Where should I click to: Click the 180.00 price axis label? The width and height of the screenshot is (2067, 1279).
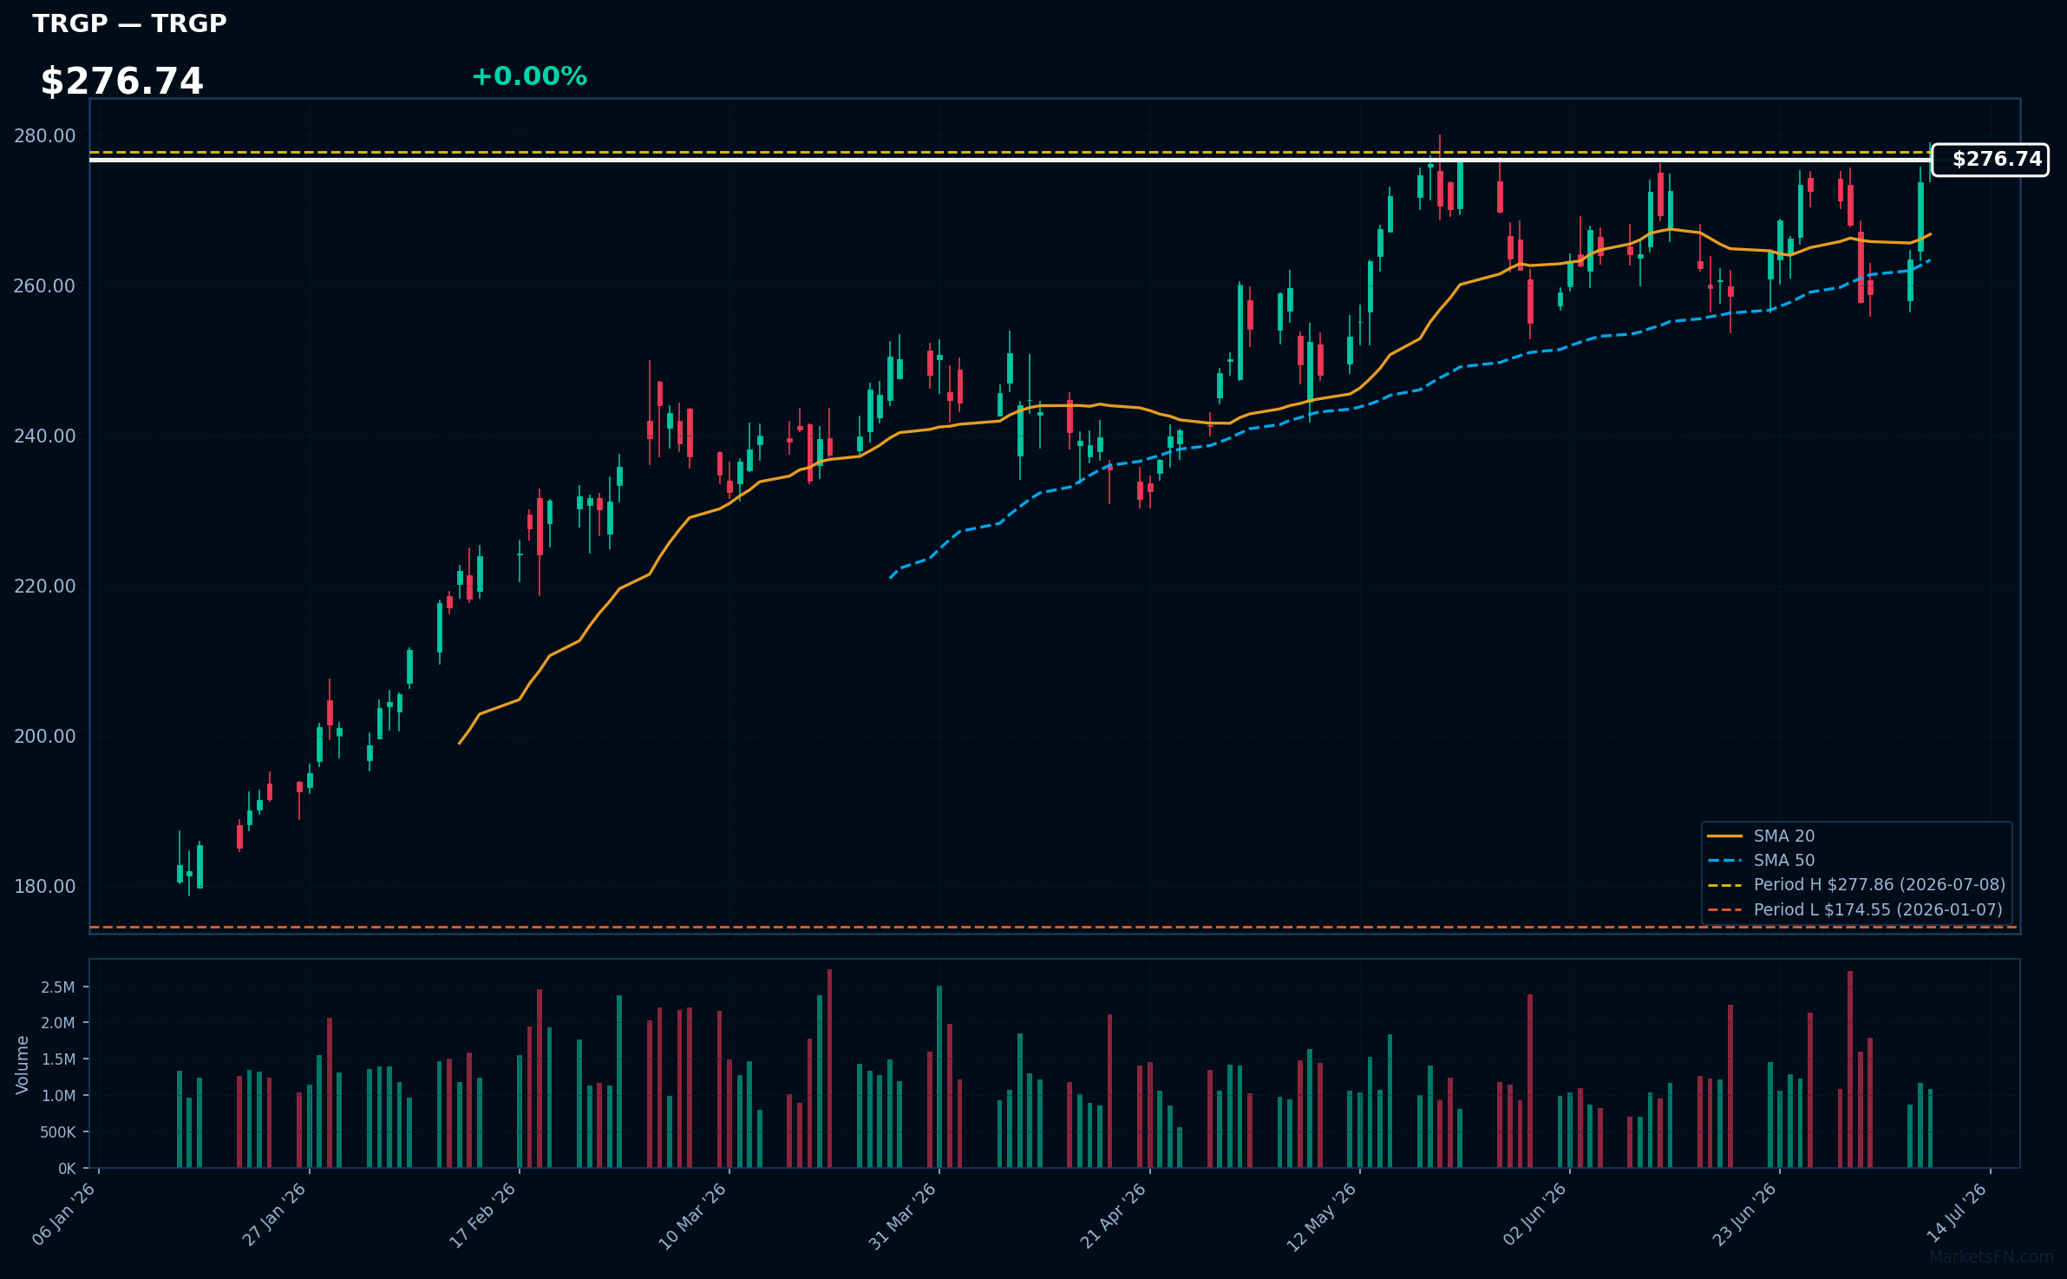click(44, 887)
